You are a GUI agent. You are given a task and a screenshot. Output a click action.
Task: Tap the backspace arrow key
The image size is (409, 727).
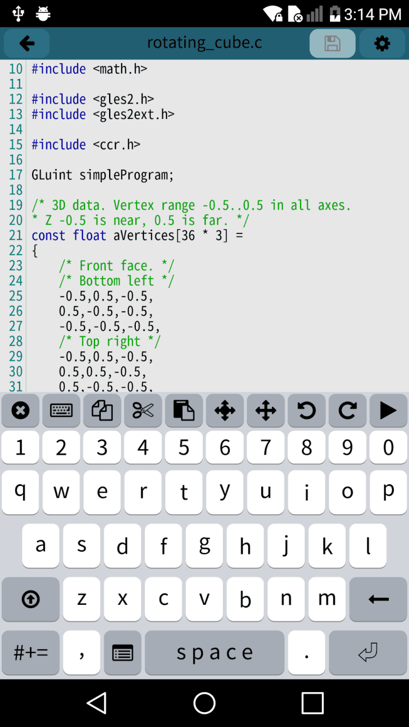378,599
